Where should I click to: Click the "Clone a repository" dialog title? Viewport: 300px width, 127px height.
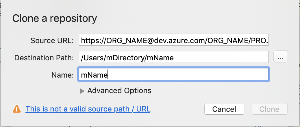point(55,19)
